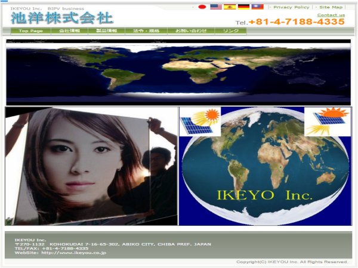The height and width of the screenshot is (268, 358).
Task: Open the Top Page nav tab
Action: (x=32, y=31)
